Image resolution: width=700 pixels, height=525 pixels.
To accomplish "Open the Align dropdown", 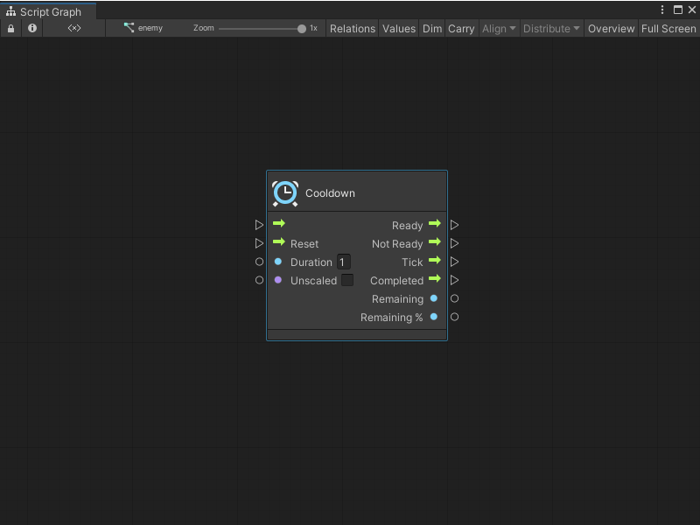I will [x=499, y=28].
